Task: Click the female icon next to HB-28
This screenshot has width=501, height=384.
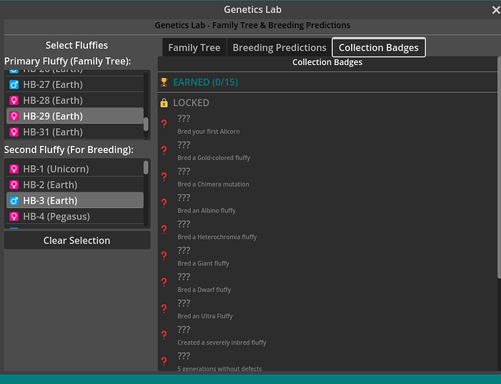Action: click(x=14, y=100)
